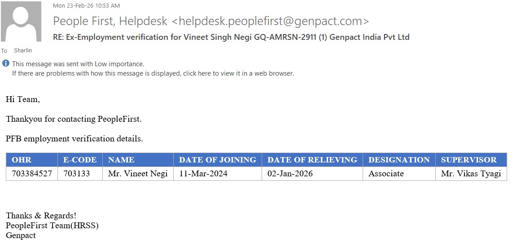This screenshot has height=243, width=517.
Task: Click the supervisor cell Mr. Vikas Tyagi
Action: (471, 174)
